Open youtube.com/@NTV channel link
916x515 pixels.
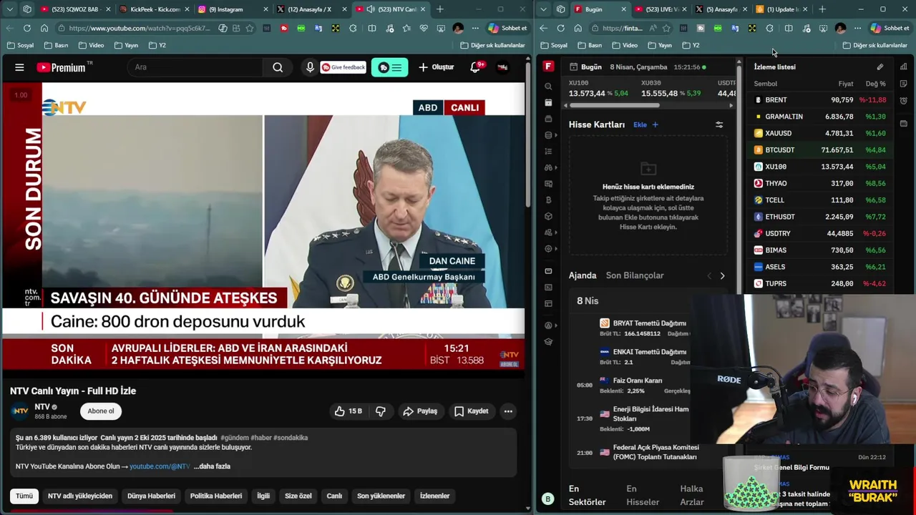click(160, 466)
